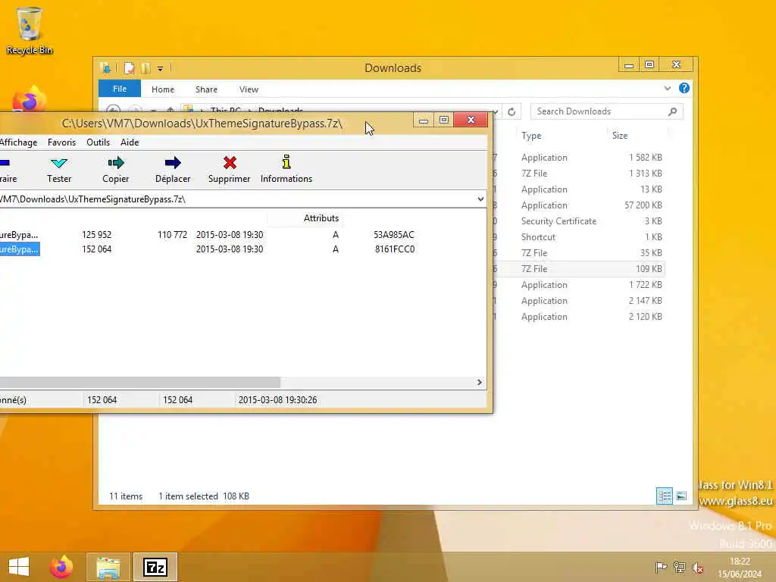Select the file row sized 1 582 KB
Image resolution: width=776 pixels, height=582 pixels.
(579, 158)
